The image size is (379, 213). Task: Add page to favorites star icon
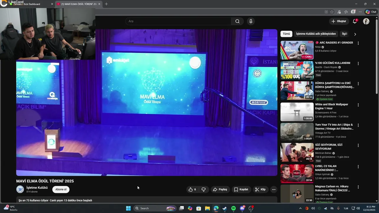click(332, 12)
